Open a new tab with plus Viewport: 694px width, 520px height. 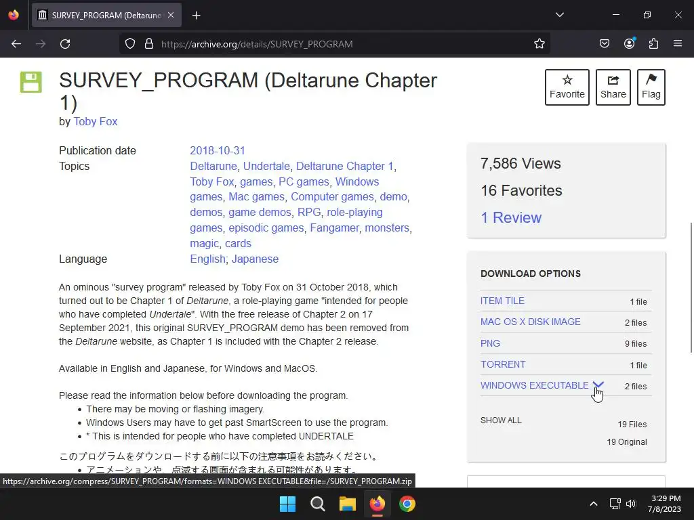(x=197, y=16)
